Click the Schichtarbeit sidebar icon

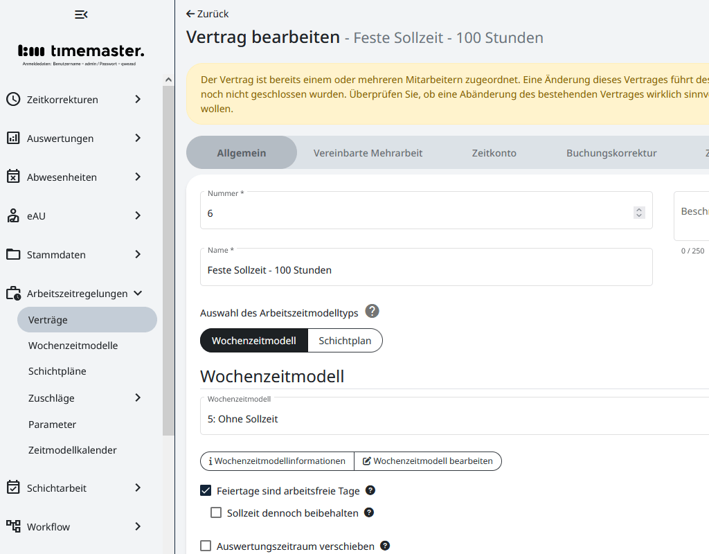coord(14,488)
